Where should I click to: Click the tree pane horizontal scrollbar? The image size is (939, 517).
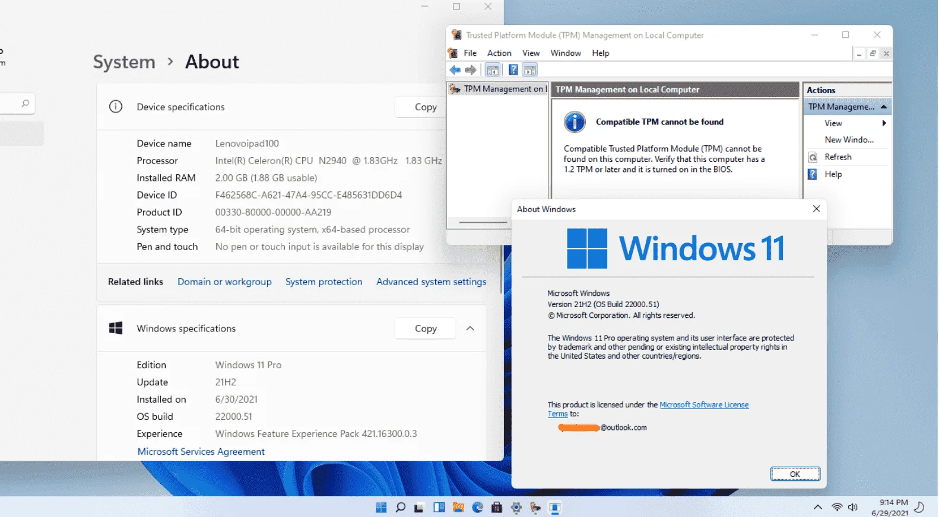click(x=483, y=222)
